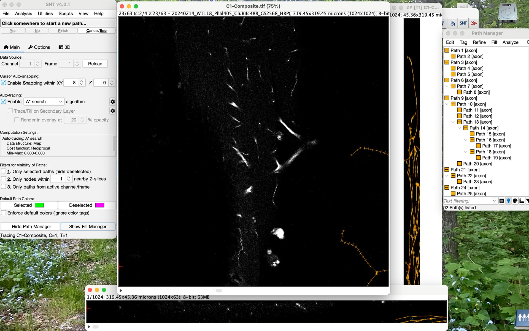Click Show Fill Manager
529x331 pixels.
pyautogui.click(x=88, y=226)
